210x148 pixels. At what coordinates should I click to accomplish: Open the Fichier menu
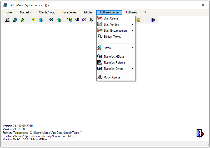pyautogui.click(x=8, y=12)
